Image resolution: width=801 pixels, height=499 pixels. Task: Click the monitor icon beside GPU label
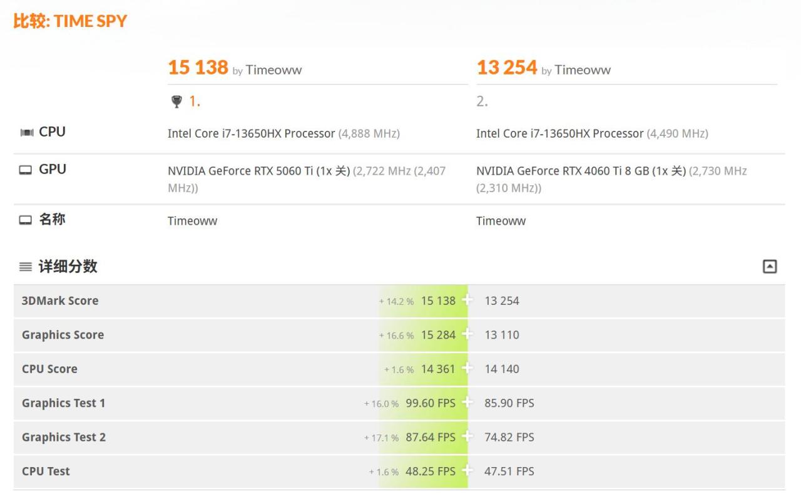pyautogui.click(x=26, y=170)
